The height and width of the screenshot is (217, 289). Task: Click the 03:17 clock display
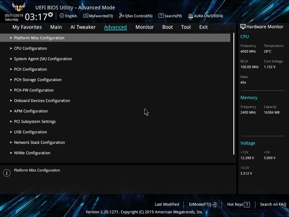pyautogui.click(x=36, y=17)
